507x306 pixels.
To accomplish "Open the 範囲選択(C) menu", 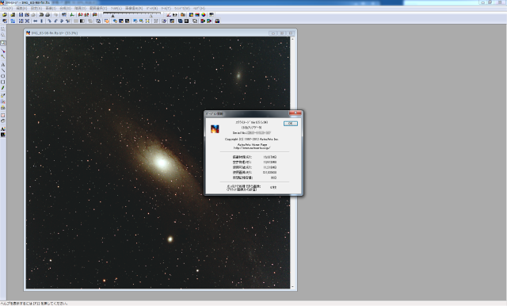I will pos(98,9).
